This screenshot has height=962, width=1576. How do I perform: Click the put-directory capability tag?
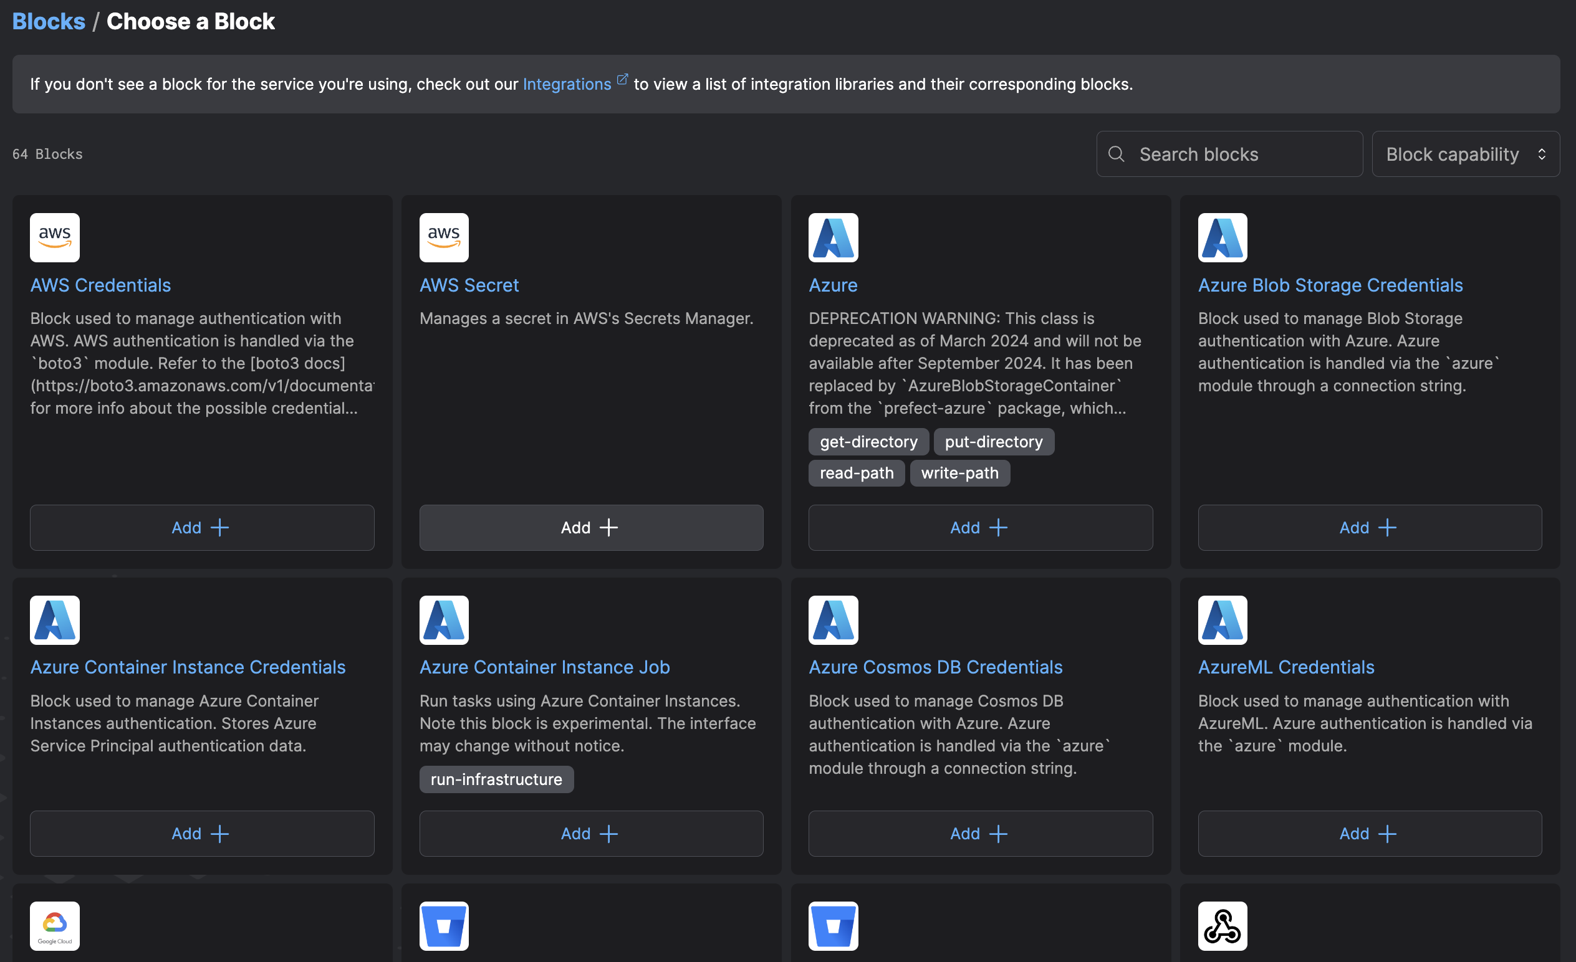(x=993, y=441)
